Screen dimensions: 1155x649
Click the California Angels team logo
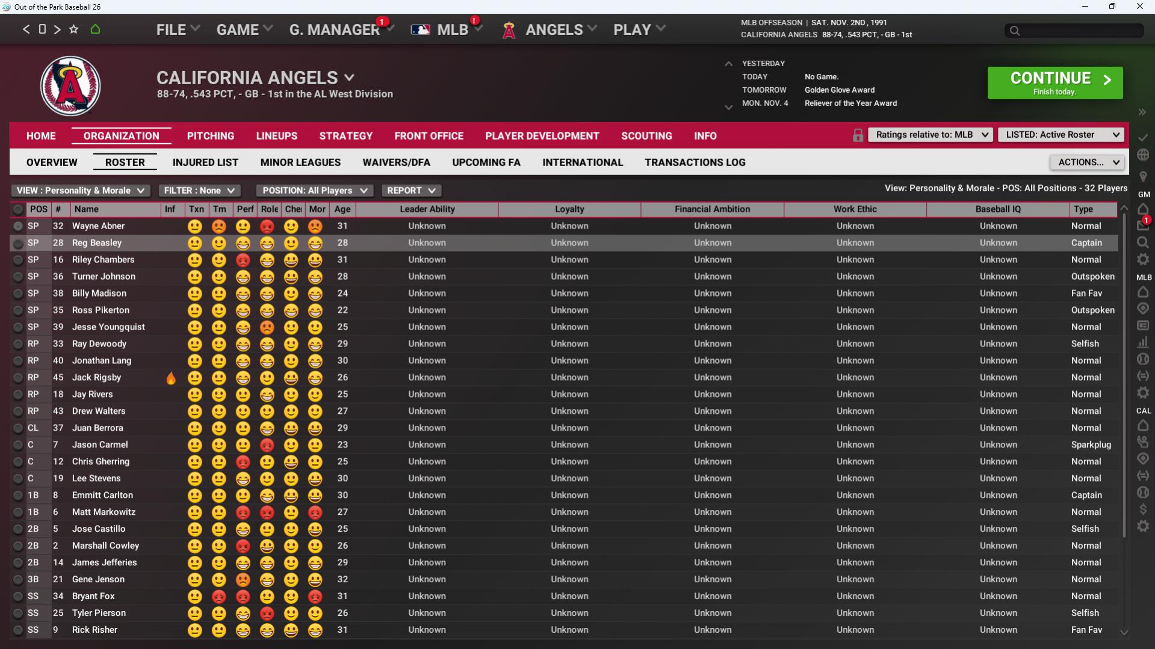[x=70, y=85]
